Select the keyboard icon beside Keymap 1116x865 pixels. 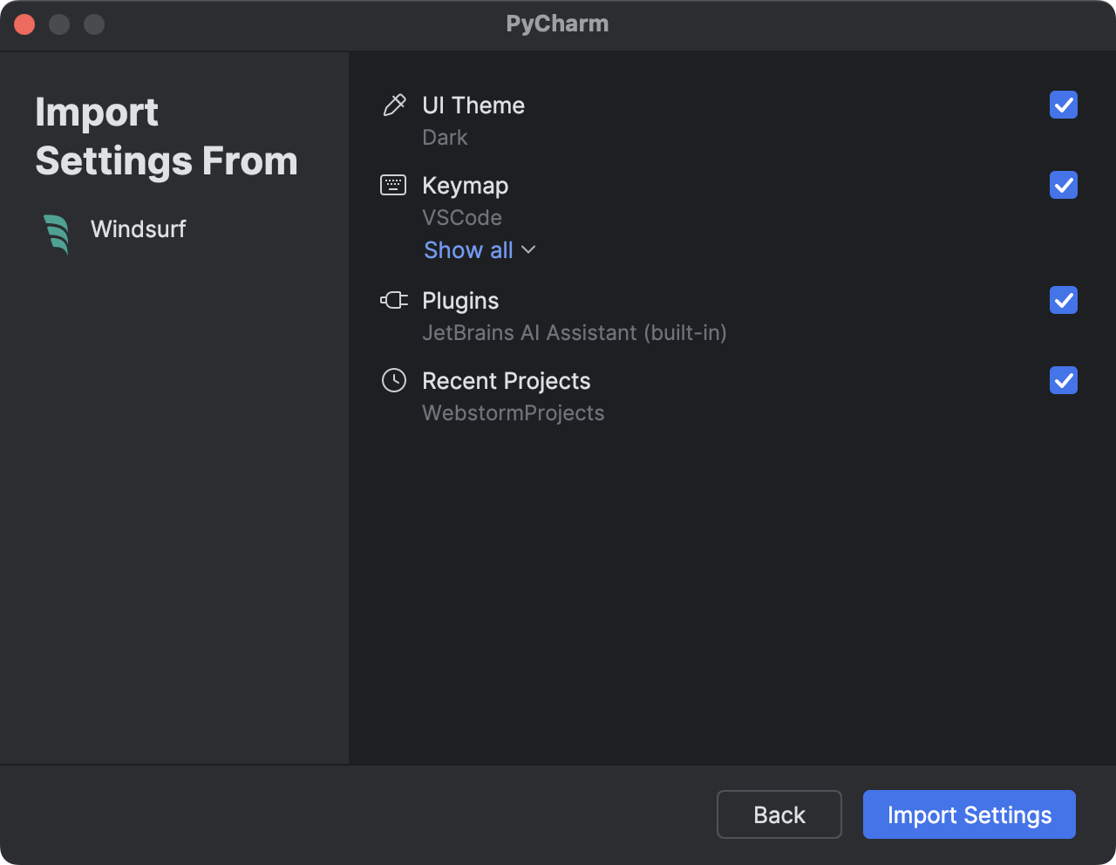pos(394,185)
